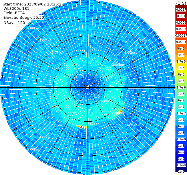Viewport: 187px width, 175px height.
Task: Click the northeast 2.00km range ring label
Action: click(118, 65)
